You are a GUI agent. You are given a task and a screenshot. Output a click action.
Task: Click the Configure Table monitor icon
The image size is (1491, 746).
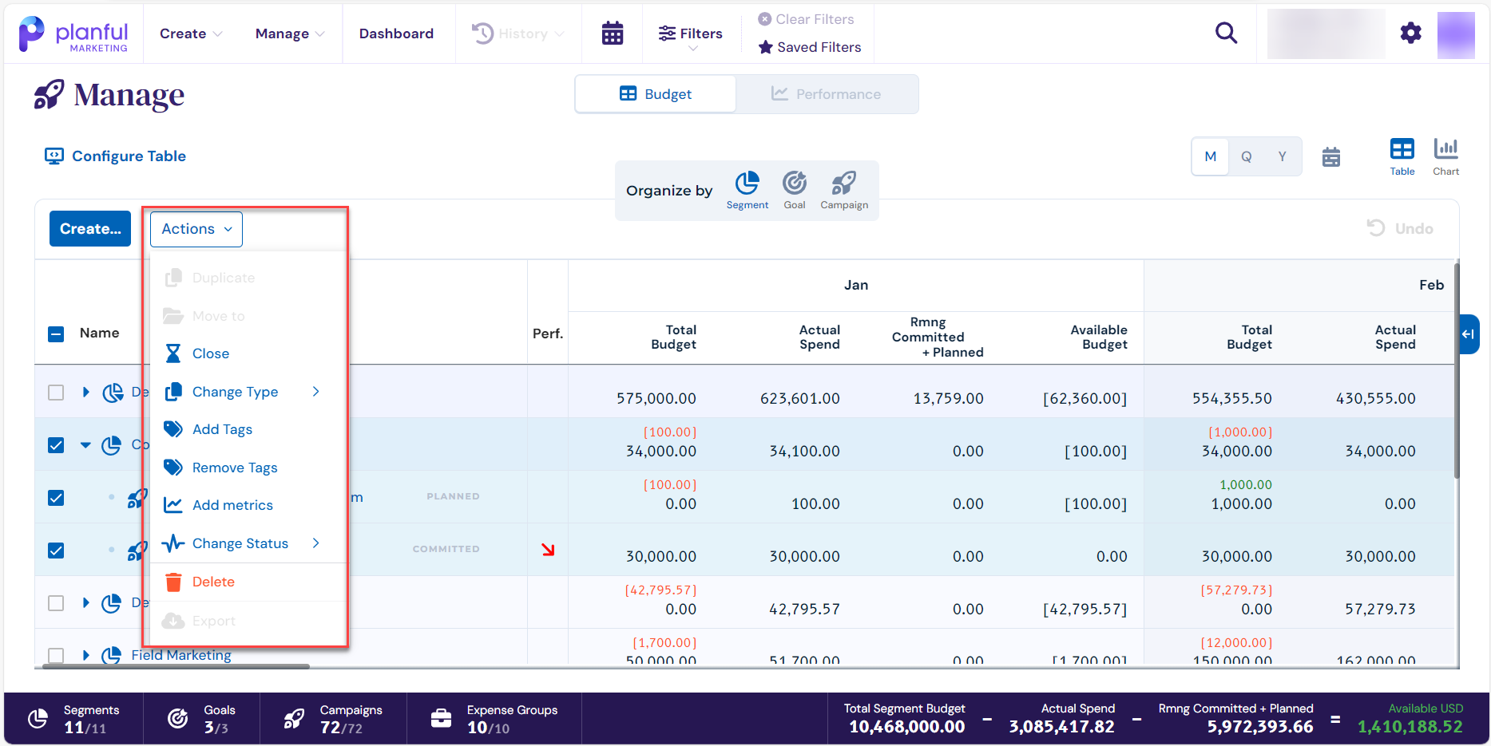pos(54,156)
